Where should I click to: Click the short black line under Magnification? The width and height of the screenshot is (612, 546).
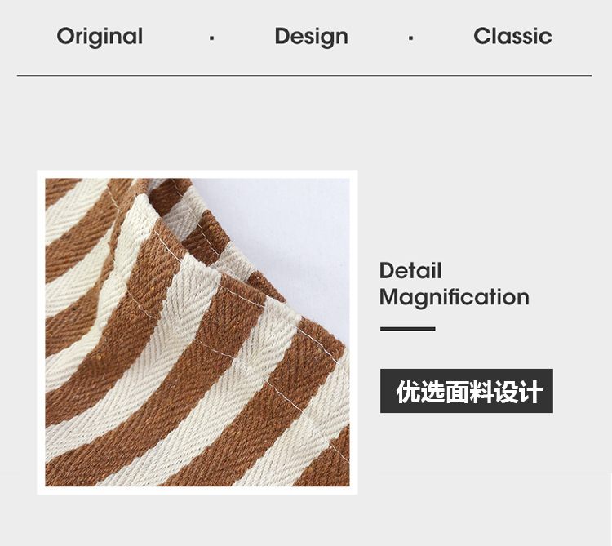(407, 329)
